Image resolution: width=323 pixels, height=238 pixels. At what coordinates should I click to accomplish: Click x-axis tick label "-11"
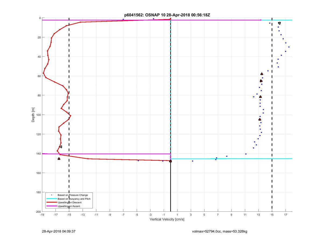point(96,215)
